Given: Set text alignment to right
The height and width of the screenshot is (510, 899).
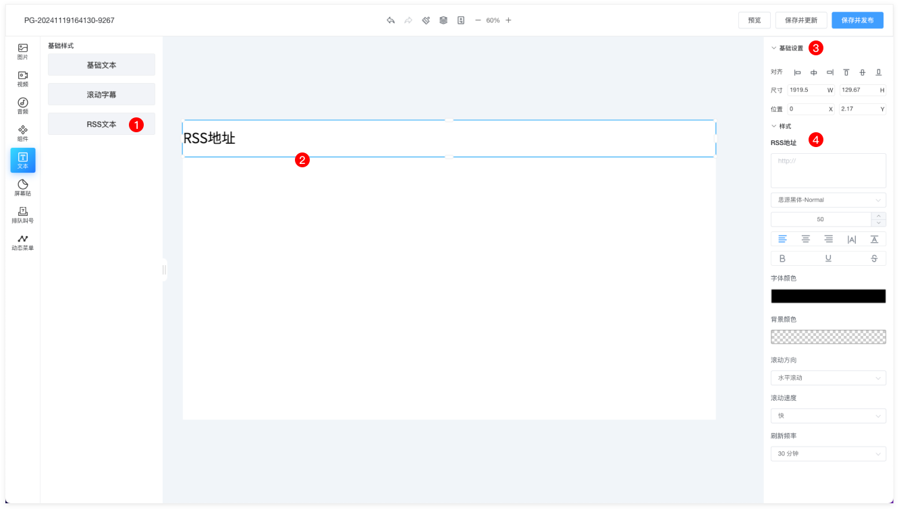Looking at the screenshot, I should coord(829,239).
